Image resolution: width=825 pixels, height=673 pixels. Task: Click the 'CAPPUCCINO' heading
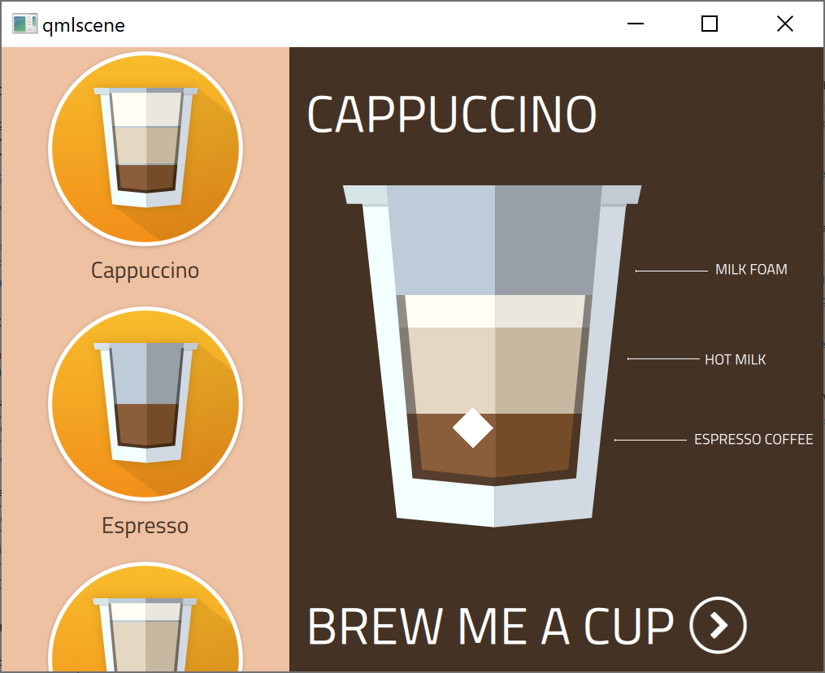point(452,115)
